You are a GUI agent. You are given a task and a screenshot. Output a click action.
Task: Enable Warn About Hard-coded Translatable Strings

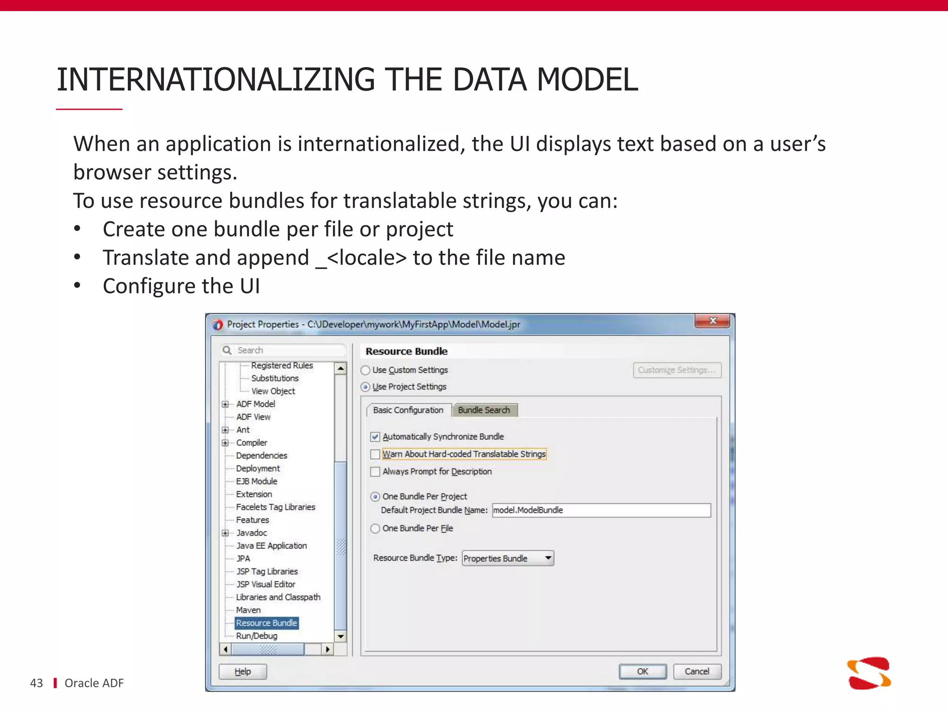click(375, 455)
